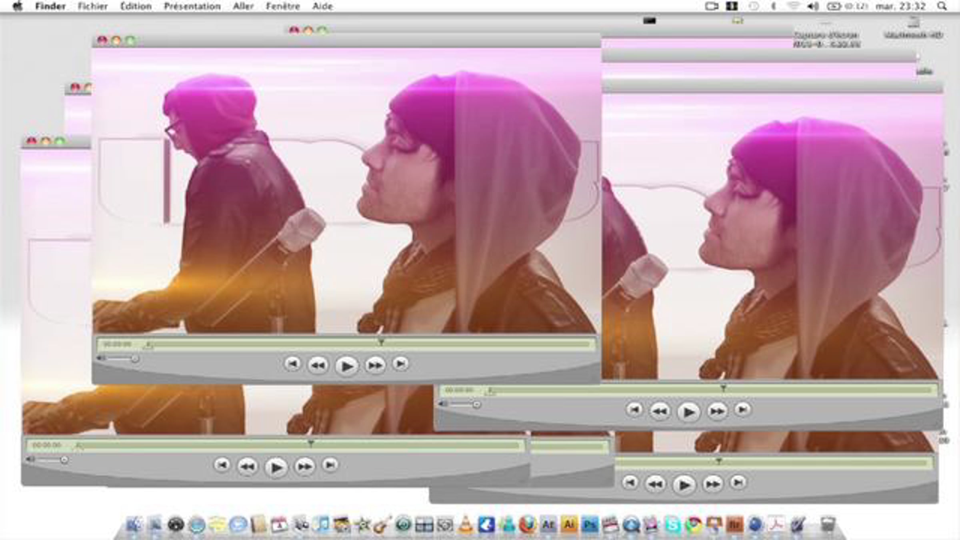This screenshot has height=540, width=960.
Task: Click the playhead marker on the bottom-left player timeline
Action: (x=311, y=443)
